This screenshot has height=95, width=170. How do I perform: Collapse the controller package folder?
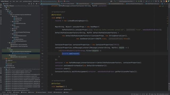tap(11, 22)
